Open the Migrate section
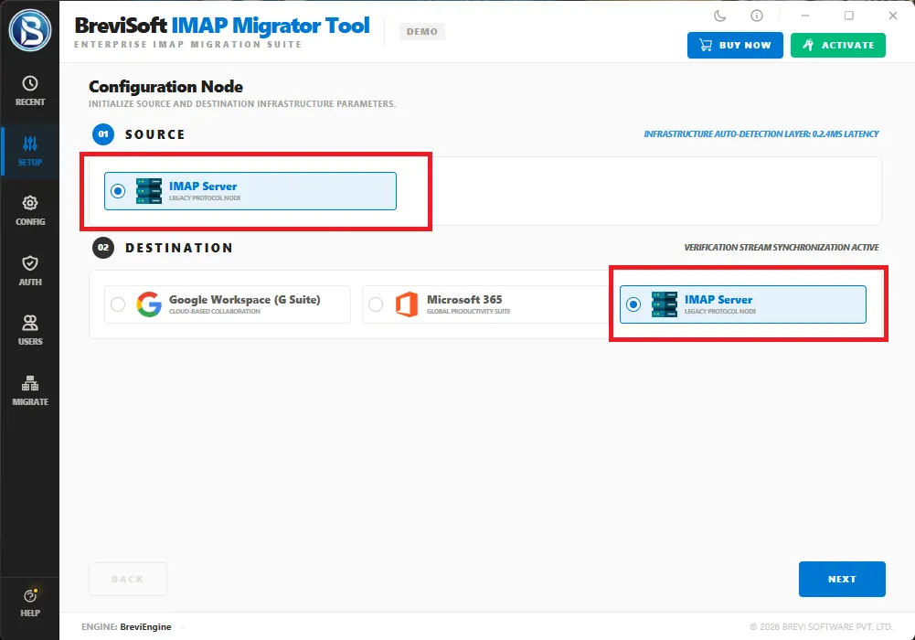Screen dimensions: 915x640 (30, 390)
